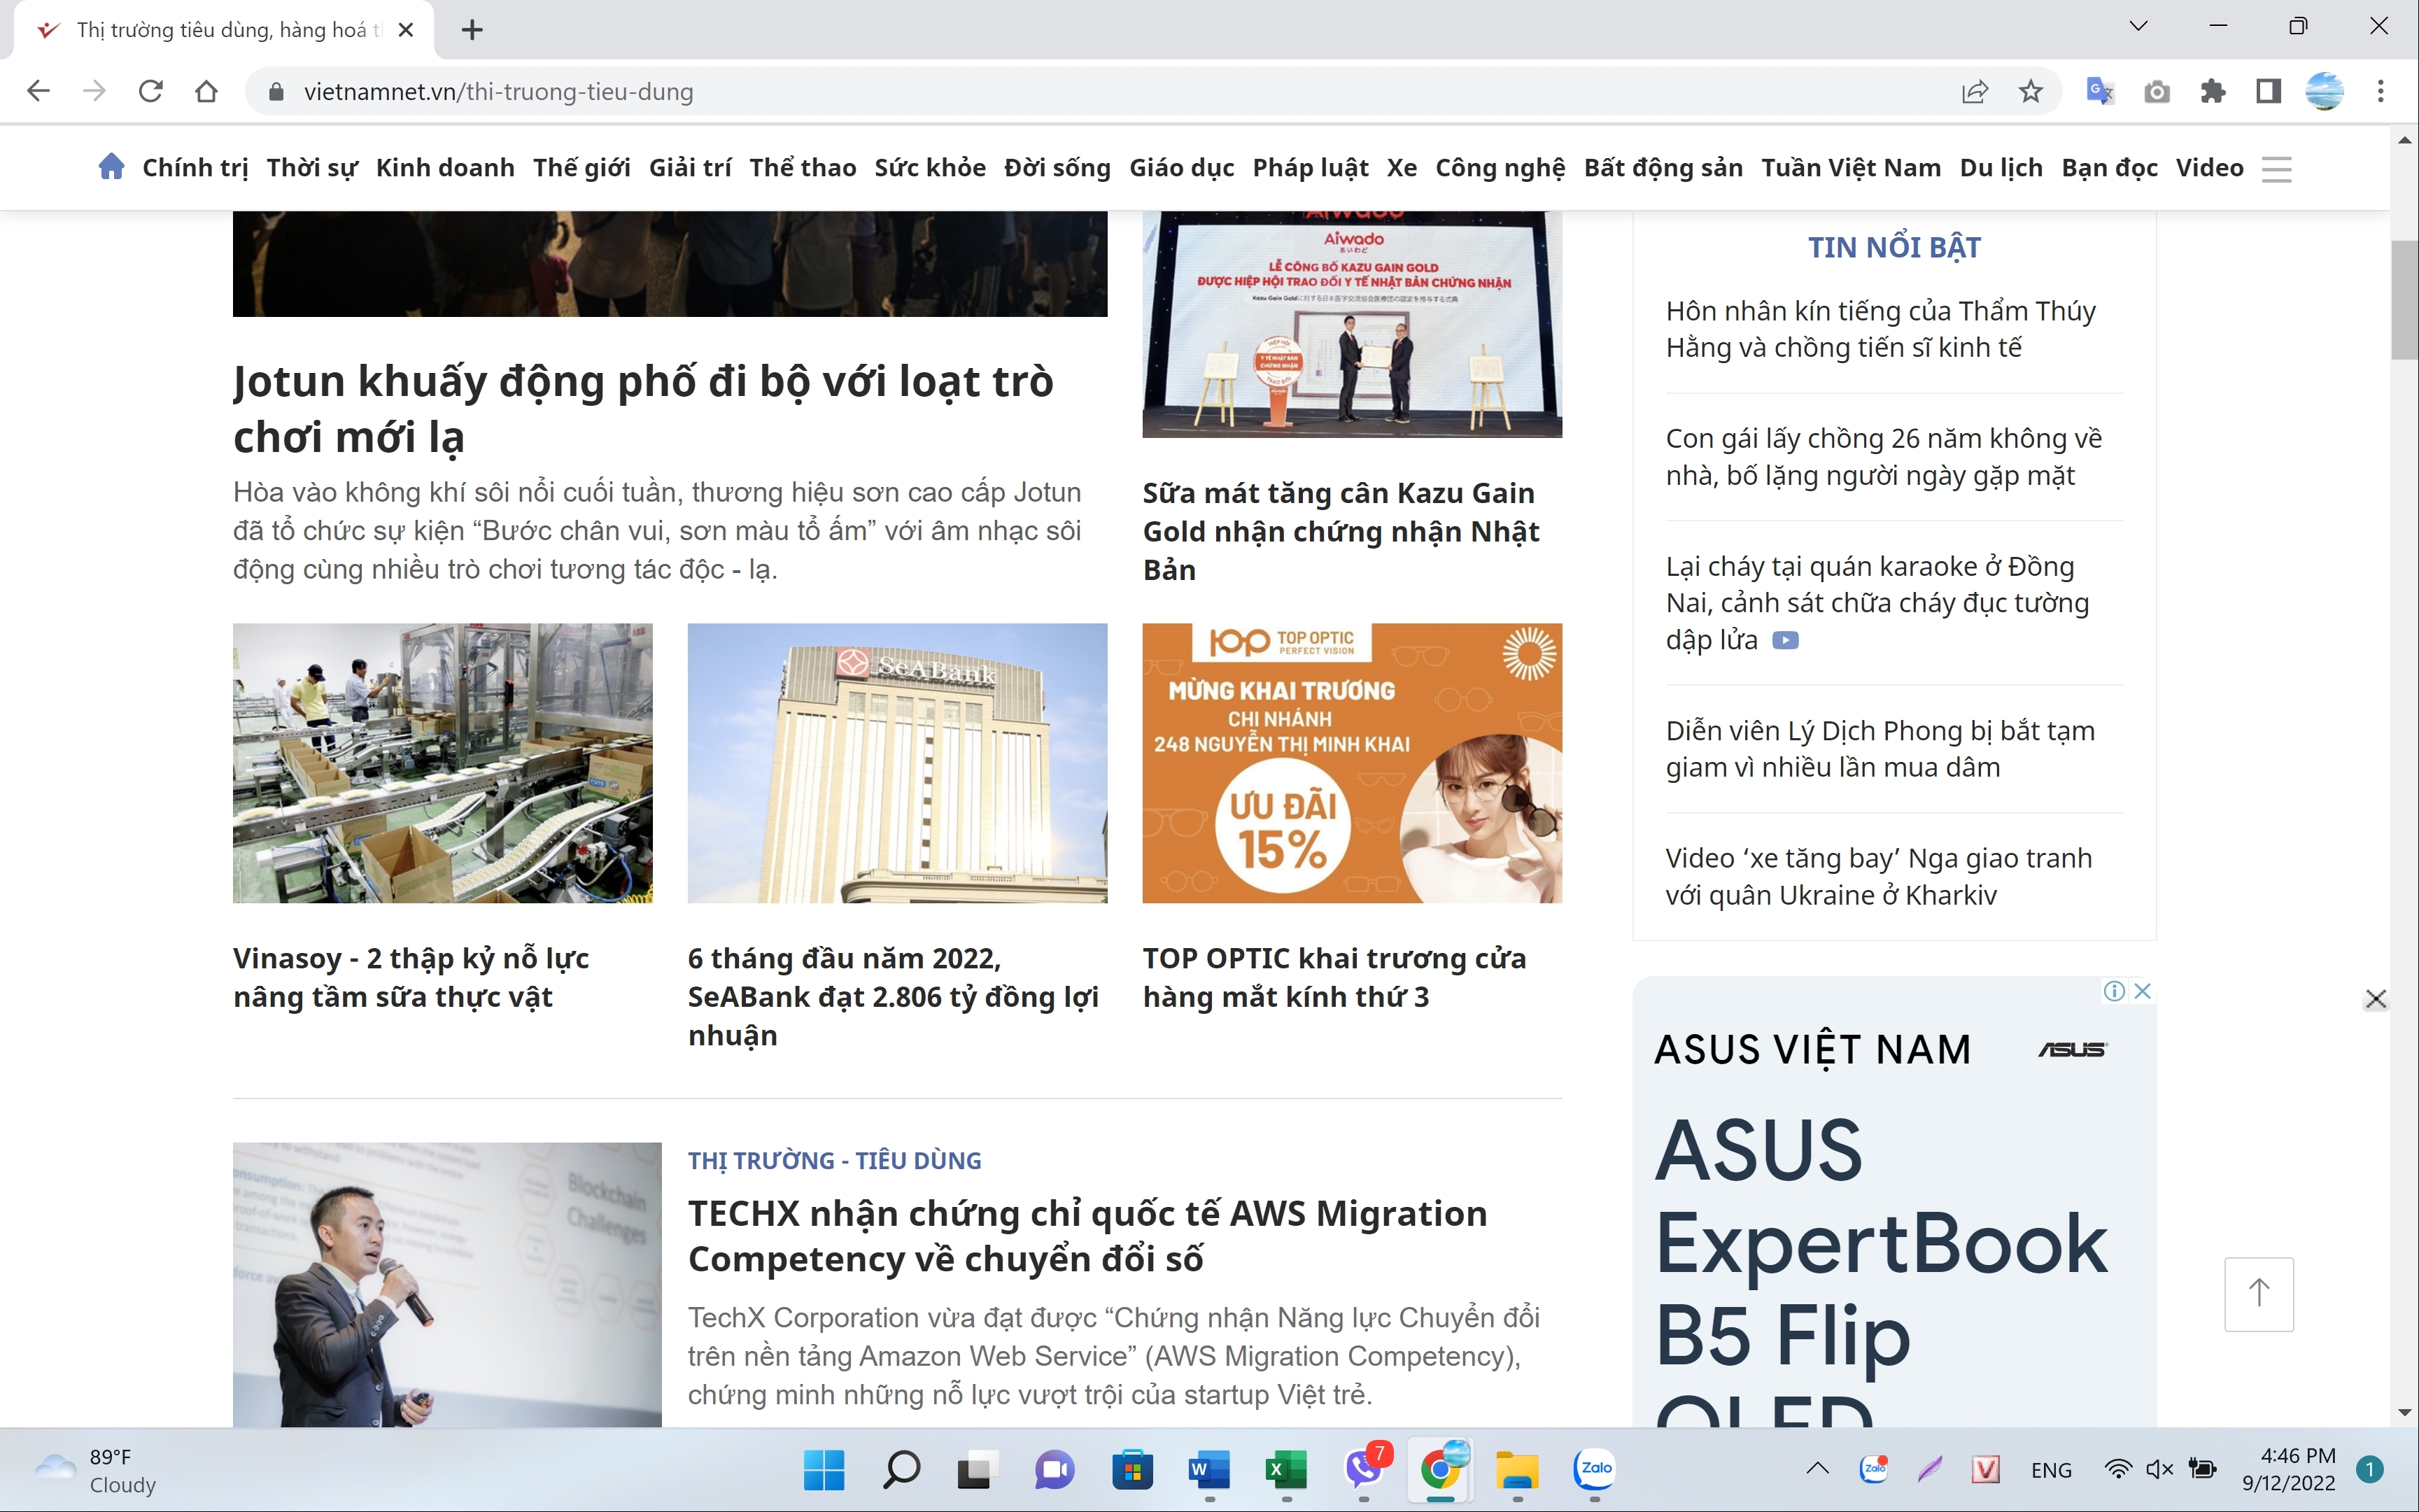Expand the tab search chevron in the title bar
Screen dimensions: 2419x1512
[x=2138, y=27]
